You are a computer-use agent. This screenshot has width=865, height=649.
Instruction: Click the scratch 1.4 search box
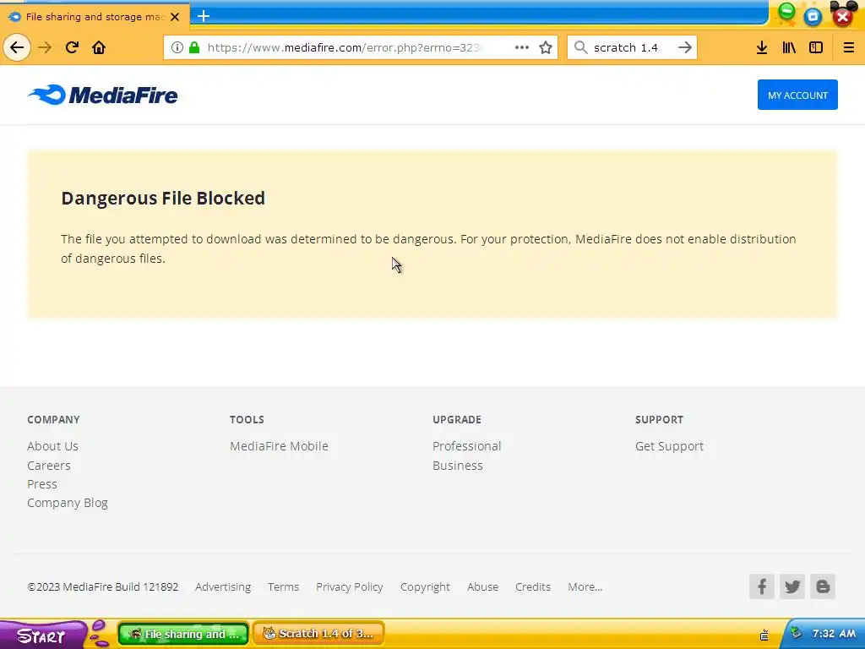click(632, 47)
